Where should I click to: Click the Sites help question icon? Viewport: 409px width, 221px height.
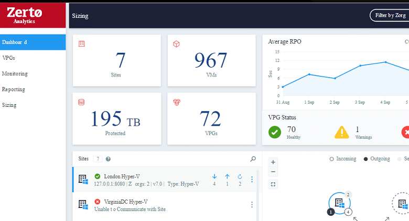click(x=108, y=159)
